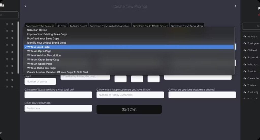Select the checked 'Write A Sales Page' option
This screenshot has width=260, height=140.
coord(129,47)
